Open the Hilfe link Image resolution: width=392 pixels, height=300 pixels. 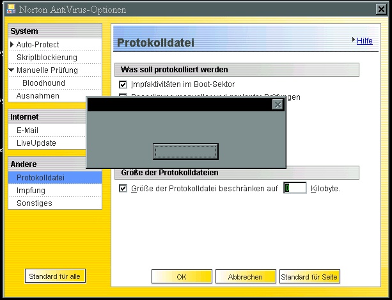pyautogui.click(x=365, y=40)
